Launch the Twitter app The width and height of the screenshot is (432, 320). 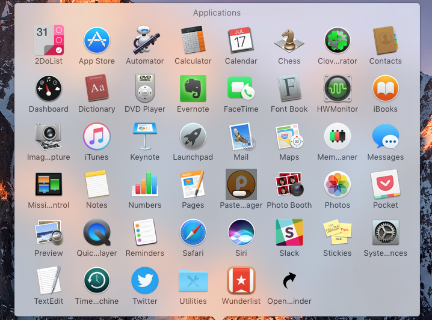click(x=145, y=280)
